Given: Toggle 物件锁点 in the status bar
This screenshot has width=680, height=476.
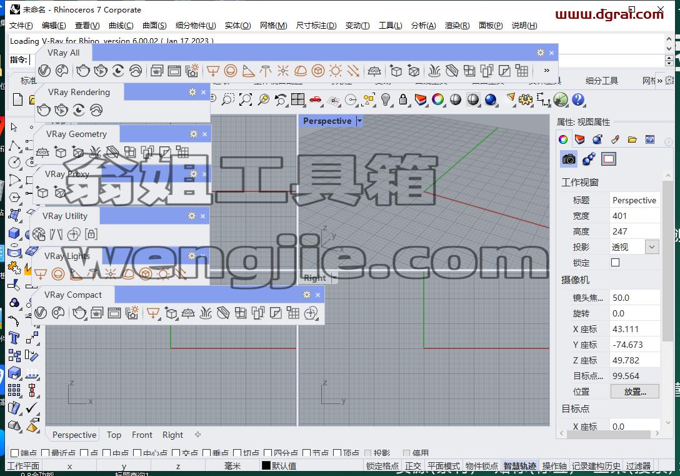Looking at the screenshot, I should tap(481, 466).
